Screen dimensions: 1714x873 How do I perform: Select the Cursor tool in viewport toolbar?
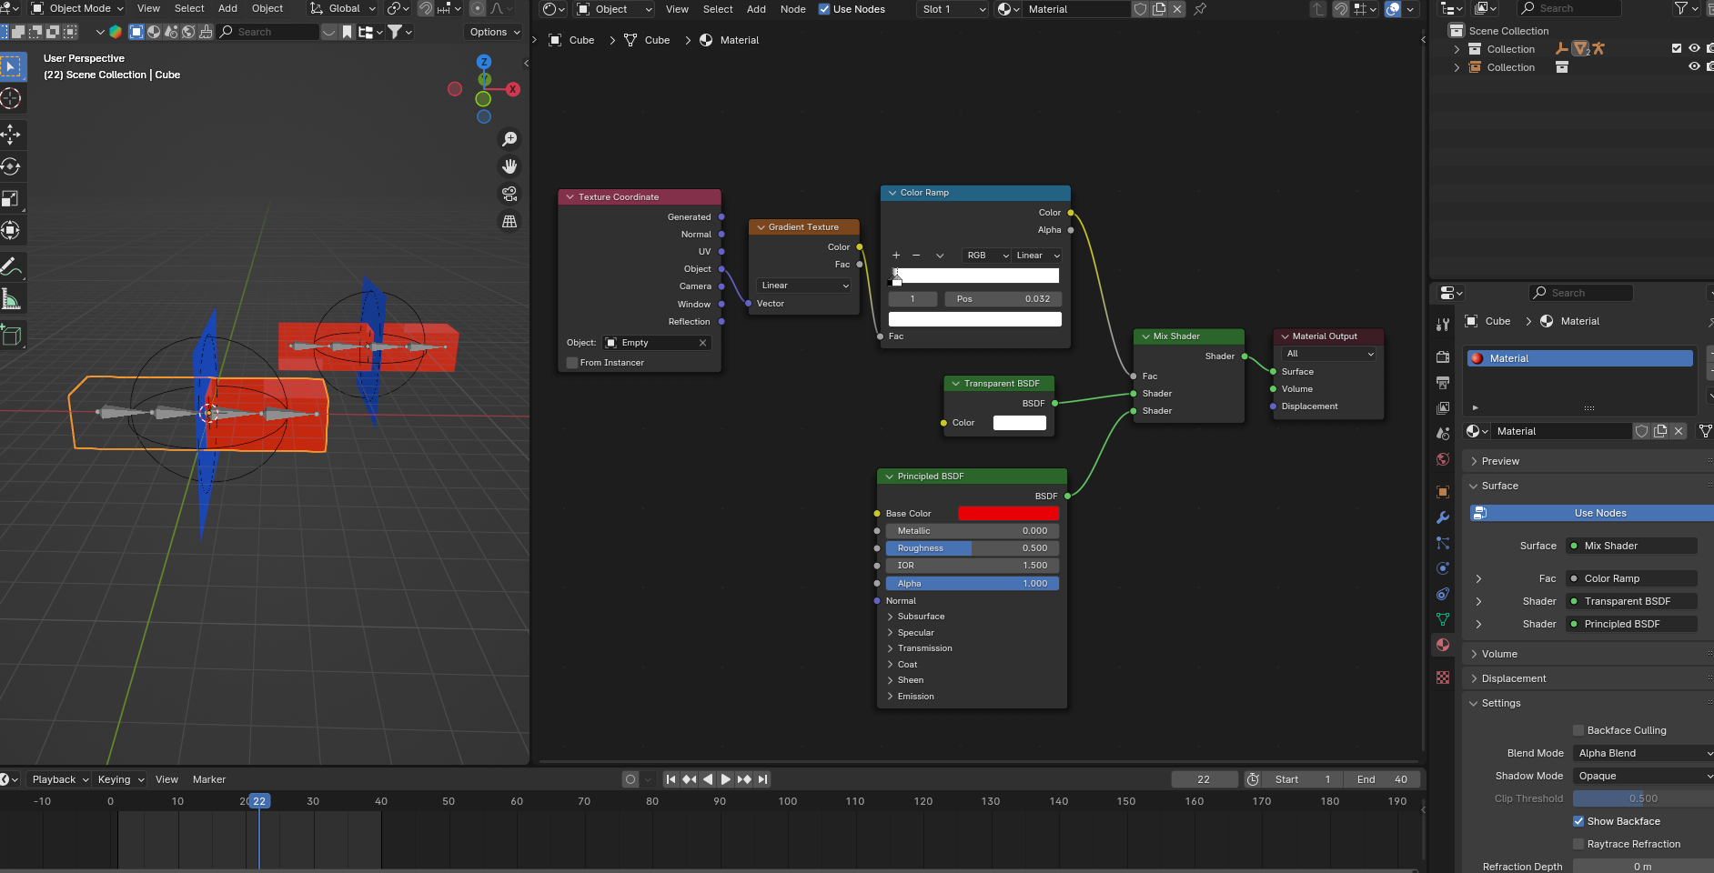coord(11,98)
